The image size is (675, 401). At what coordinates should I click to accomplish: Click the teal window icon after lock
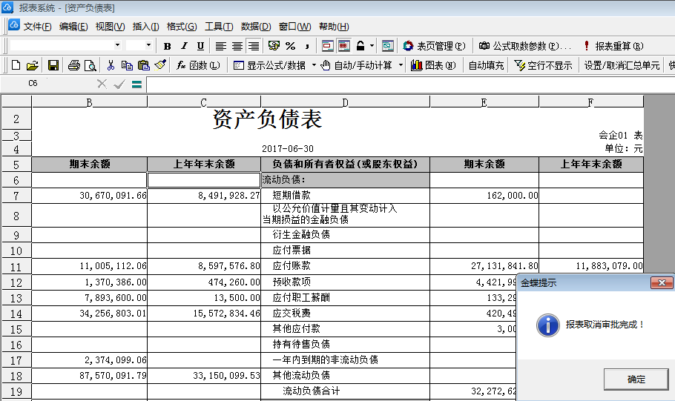coord(387,46)
